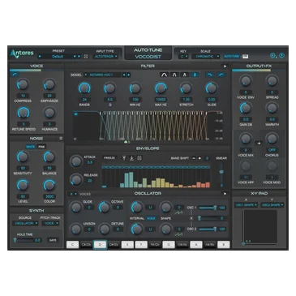Go to previous preset arrow
This screenshot has height=296, width=296.
point(75,57)
